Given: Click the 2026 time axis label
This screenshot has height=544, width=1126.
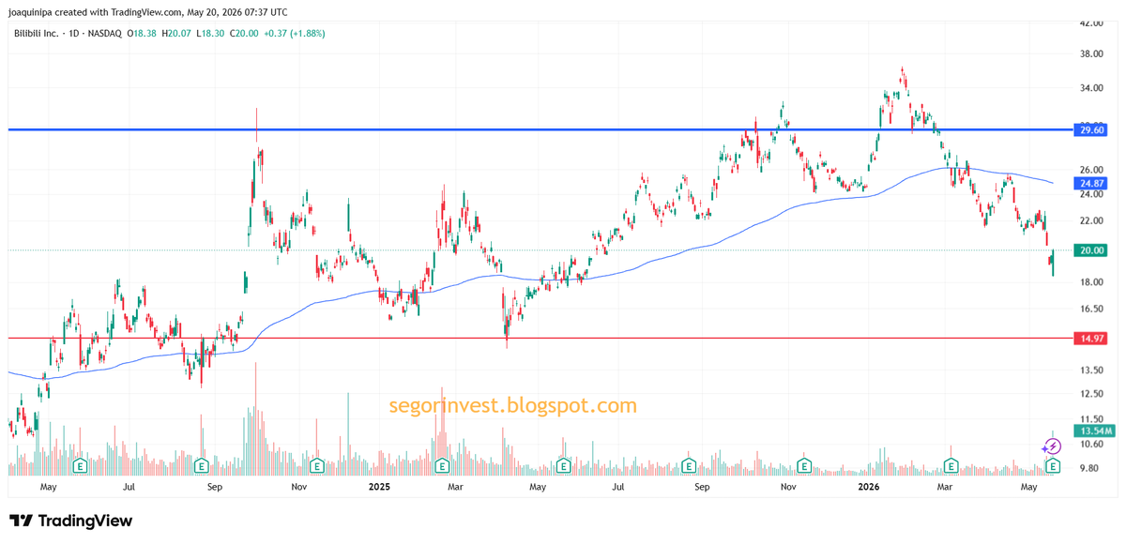Looking at the screenshot, I should tap(869, 487).
